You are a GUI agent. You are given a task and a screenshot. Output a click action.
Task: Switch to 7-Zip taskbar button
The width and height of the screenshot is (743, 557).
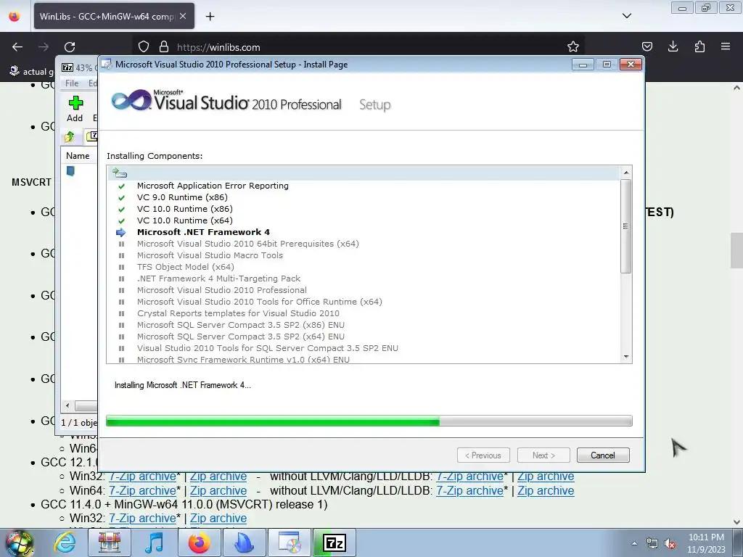pyautogui.click(x=334, y=542)
